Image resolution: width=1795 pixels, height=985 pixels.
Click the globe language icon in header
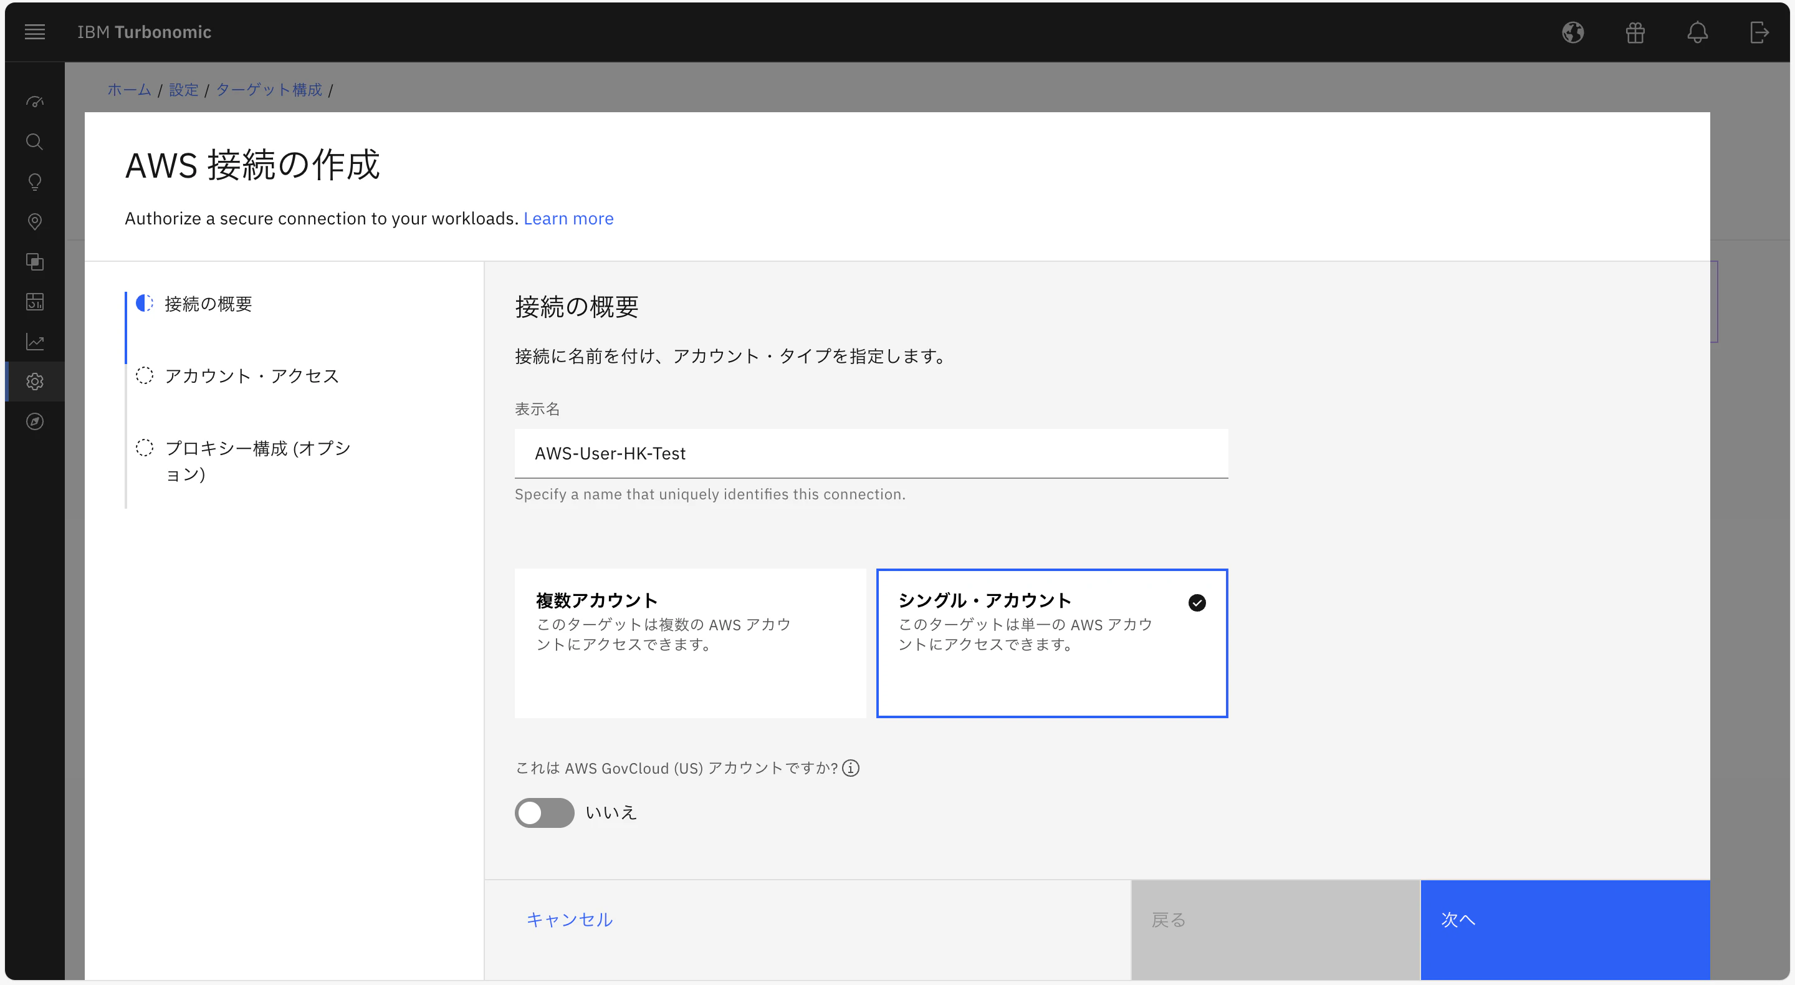point(1572,32)
